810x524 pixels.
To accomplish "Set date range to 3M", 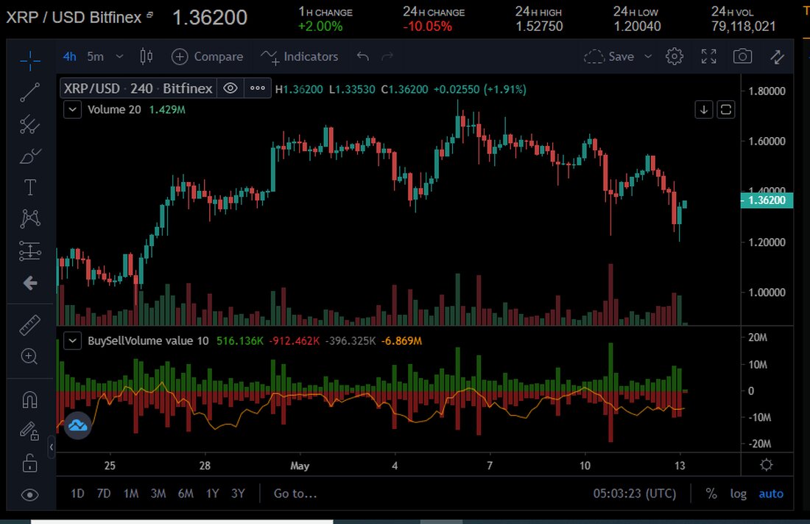I will (158, 494).
